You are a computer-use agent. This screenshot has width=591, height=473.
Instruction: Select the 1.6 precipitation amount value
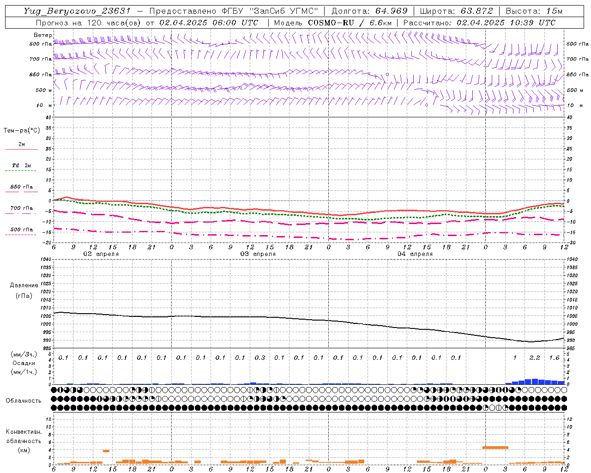[554, 358]
